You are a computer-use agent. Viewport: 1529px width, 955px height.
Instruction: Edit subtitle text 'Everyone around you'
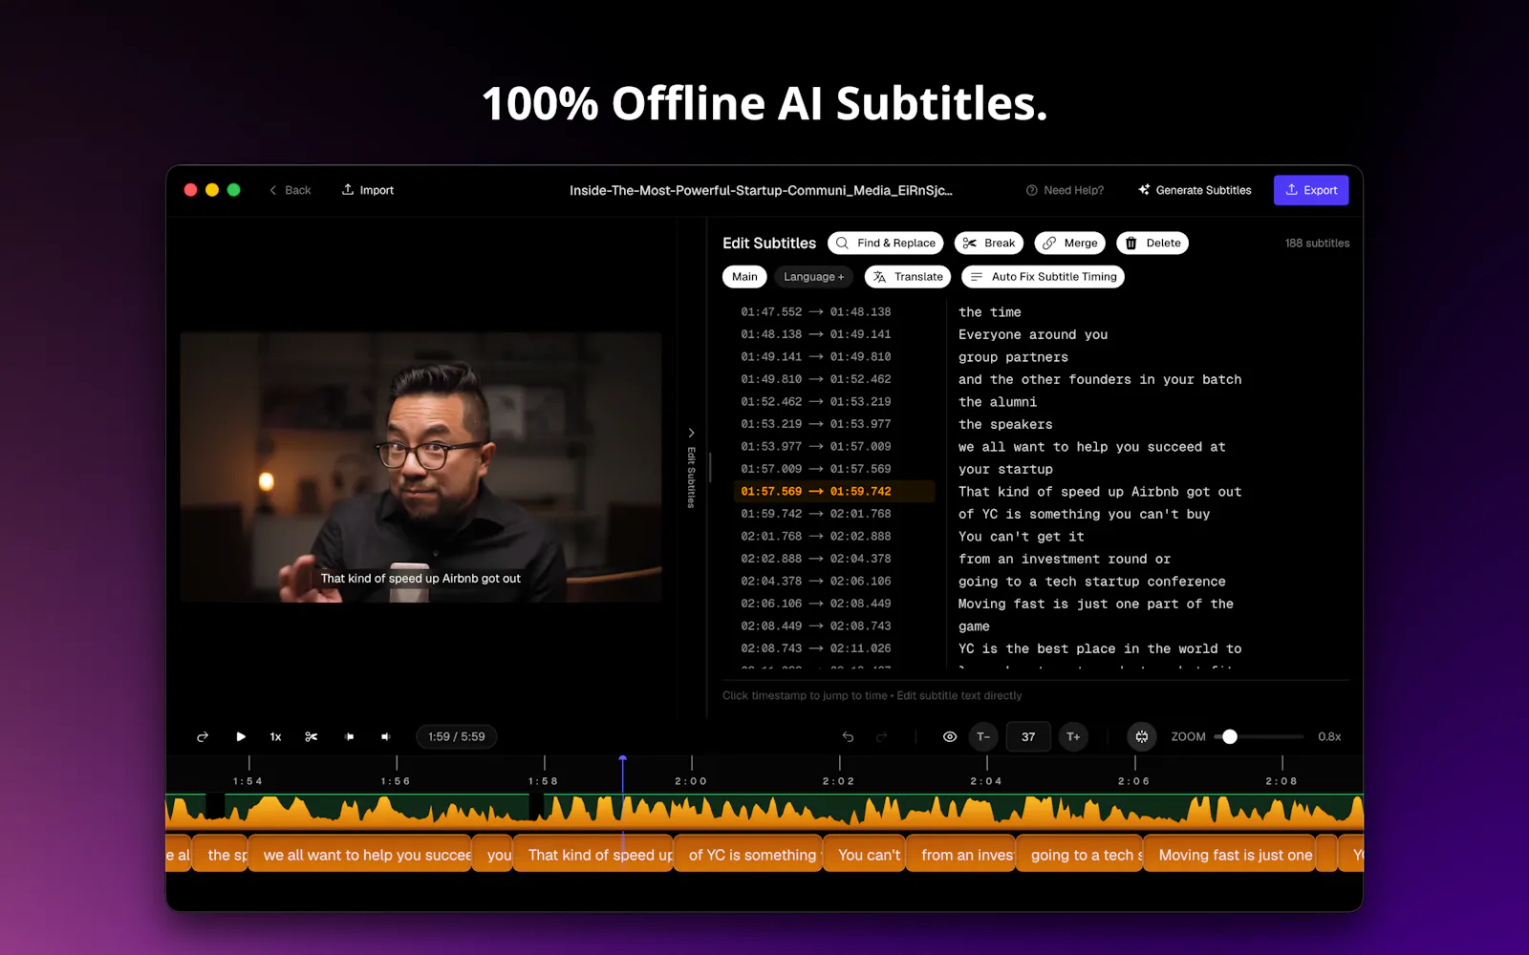pyautogui.click(x=1033, y=334)
